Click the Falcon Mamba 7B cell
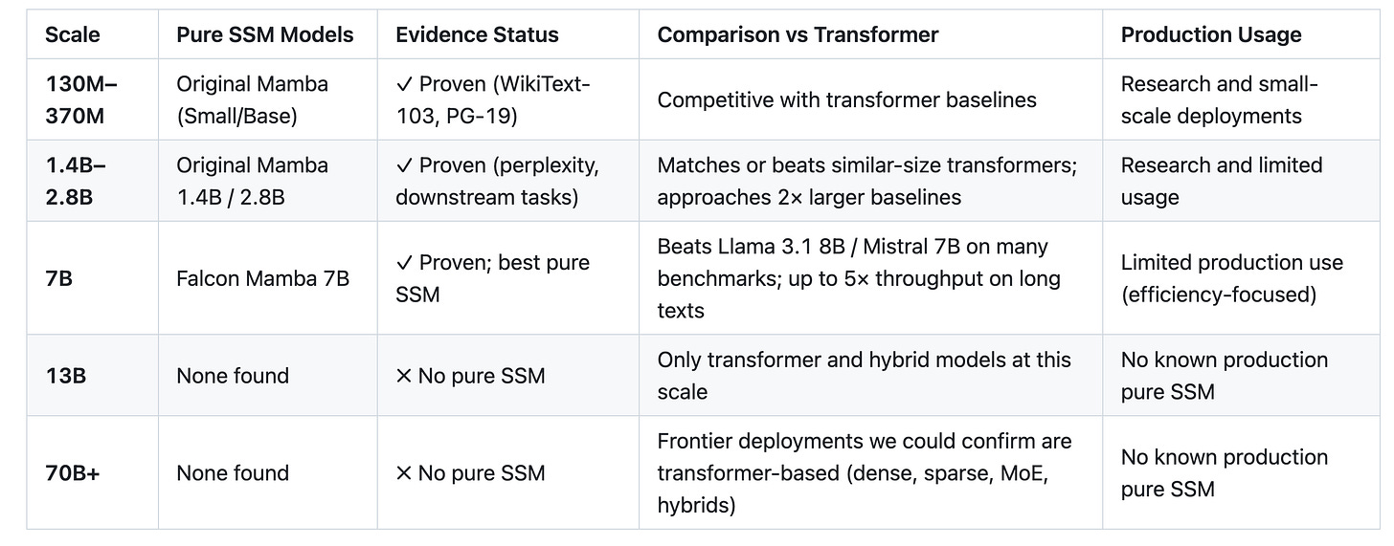 click(262, 278)
